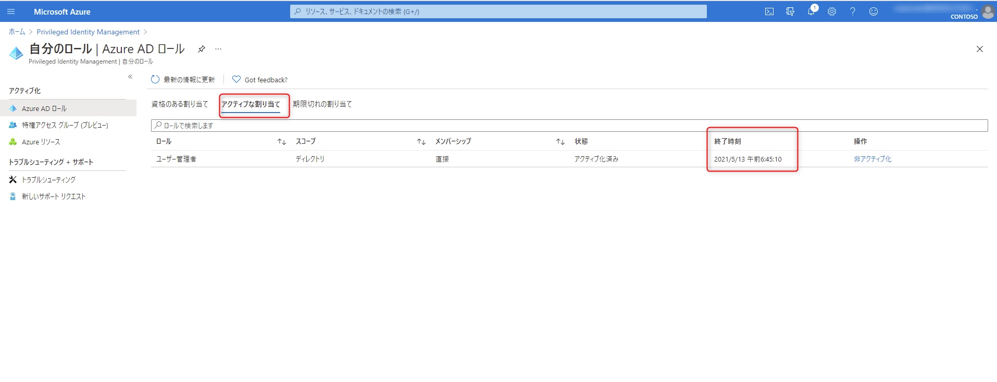The height and width of the screenshot is (382, 997).
Task: Switch to 期限切れの割り当て tab
Action: pos(322,104)
